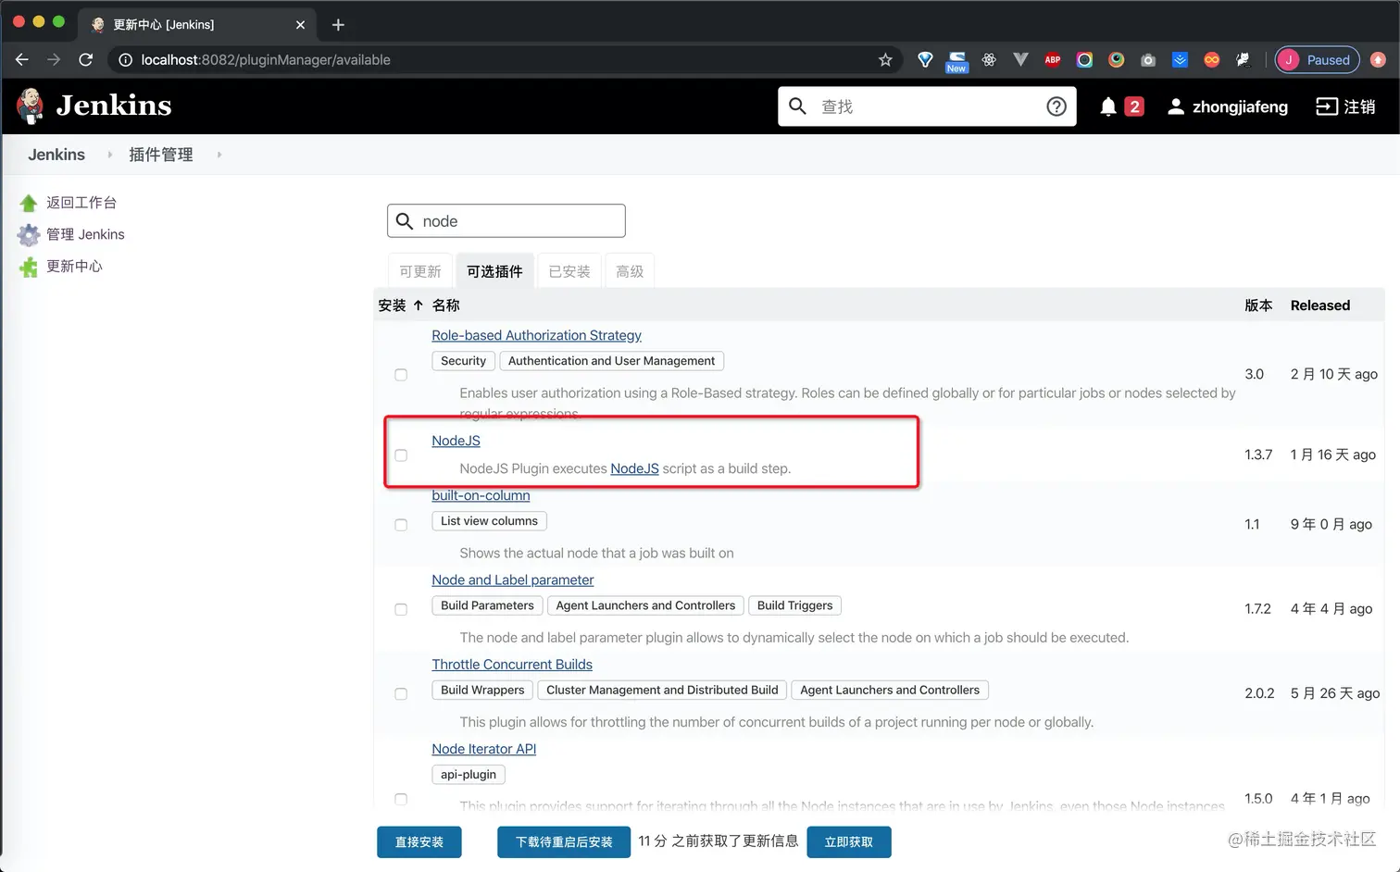This screenshot has width=1400, height=872.
Task: Click the Cluster Management and Distributed Build tag
Action: coord(662,690)
